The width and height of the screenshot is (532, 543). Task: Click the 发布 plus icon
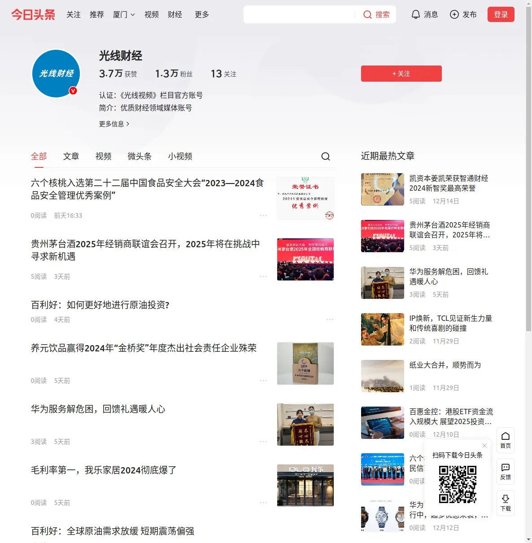pos(454,14)
